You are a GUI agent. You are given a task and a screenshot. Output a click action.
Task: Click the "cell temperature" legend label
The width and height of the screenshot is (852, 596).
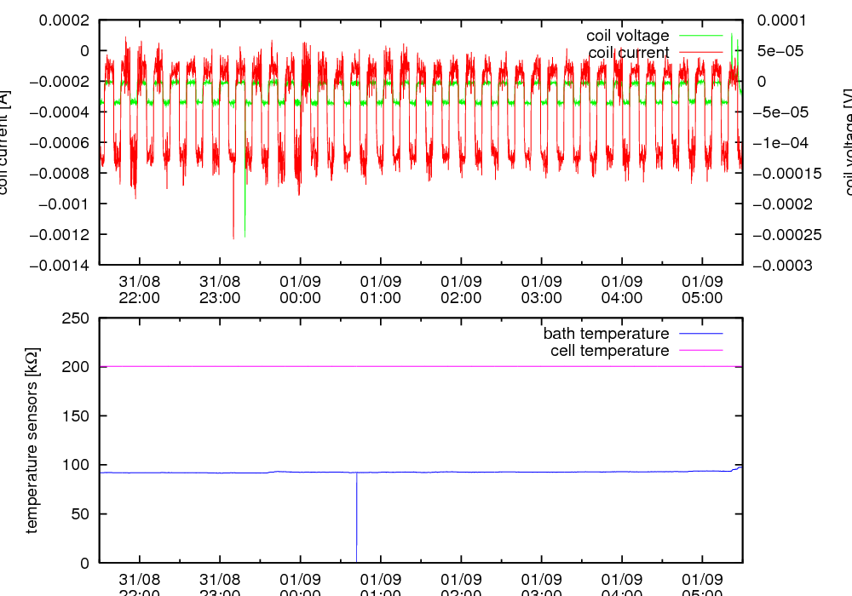609,351
